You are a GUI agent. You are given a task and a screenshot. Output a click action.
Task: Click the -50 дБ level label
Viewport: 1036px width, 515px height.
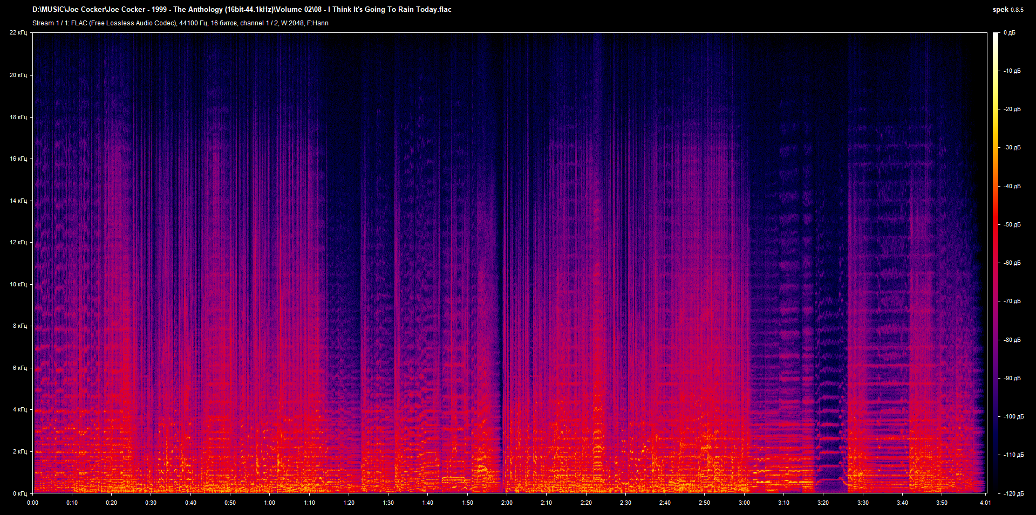[1011, 225]
